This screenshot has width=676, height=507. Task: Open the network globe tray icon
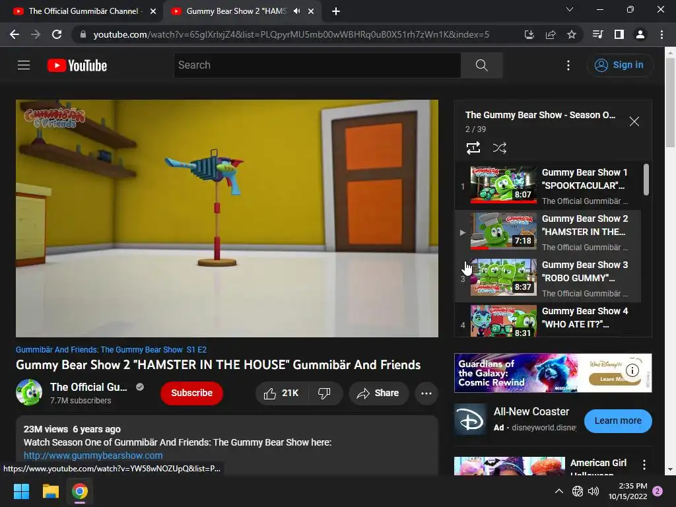577,491
